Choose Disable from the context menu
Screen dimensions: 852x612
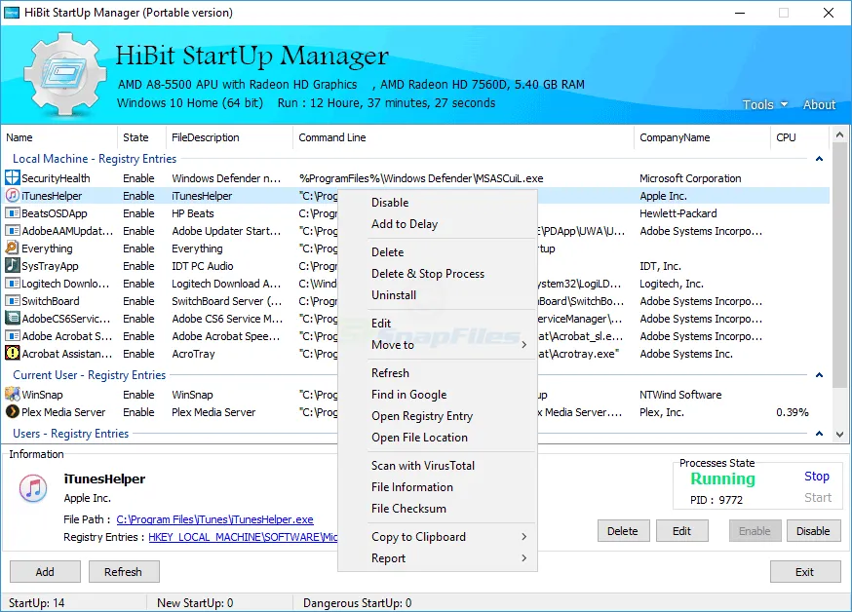[x=438, y=203]
